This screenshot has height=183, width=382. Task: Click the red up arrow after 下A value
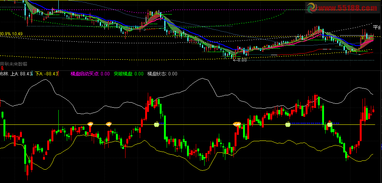click(x=59, y=74)
